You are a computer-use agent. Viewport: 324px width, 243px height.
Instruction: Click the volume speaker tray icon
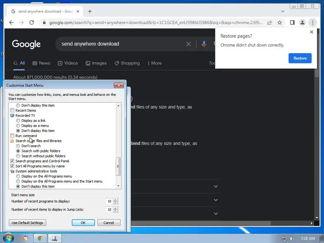[x=292, y=239]
